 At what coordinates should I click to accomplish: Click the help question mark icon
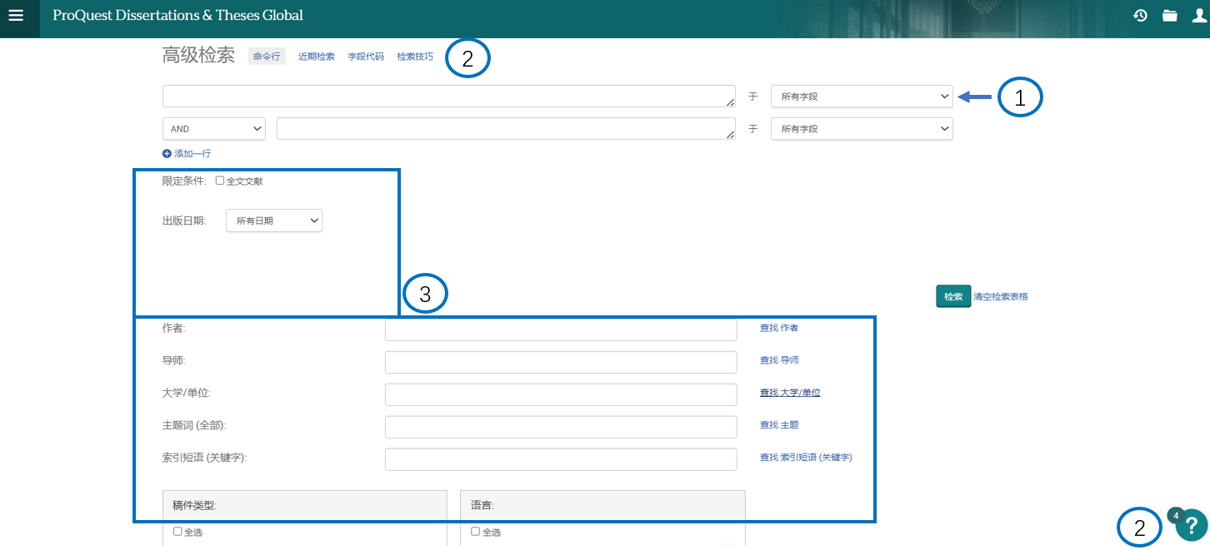click(1192, 524)
